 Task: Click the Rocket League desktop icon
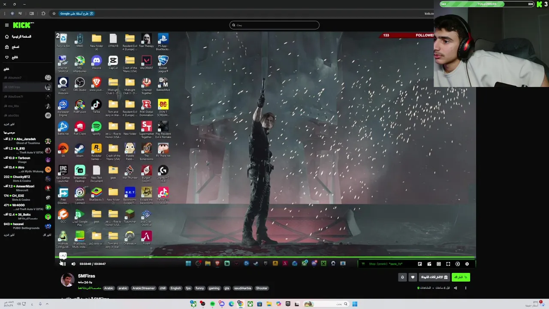pyautogui.click(x=163, y=64)
